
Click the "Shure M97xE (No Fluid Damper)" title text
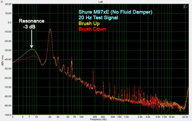pos(115,13)
